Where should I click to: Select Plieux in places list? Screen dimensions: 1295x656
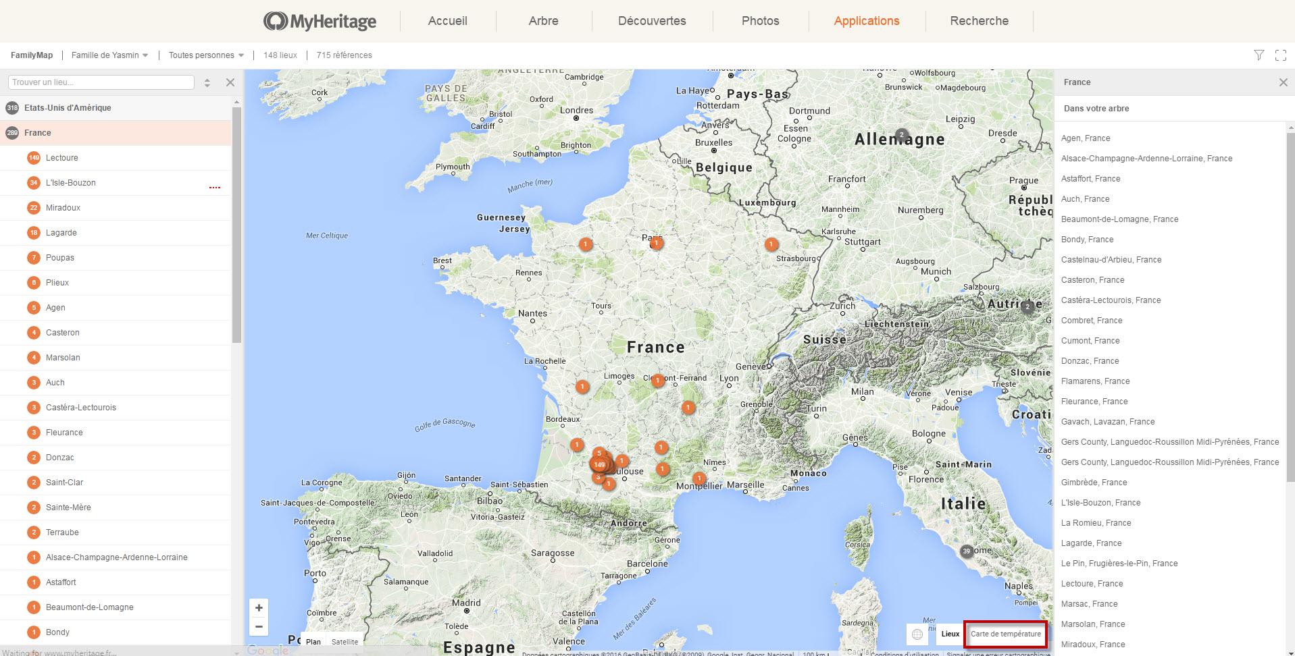(116, 283)
